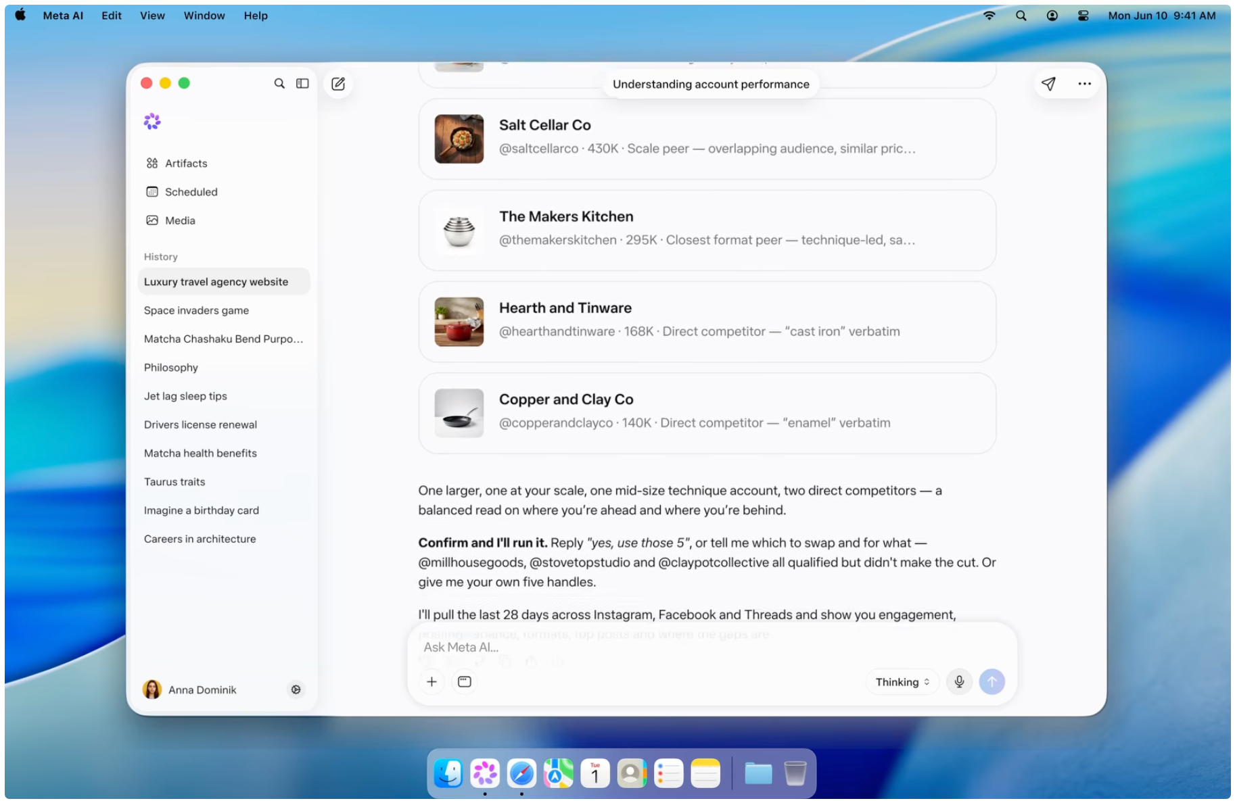Start a new chat with the compose icon
Image resolution: width=1235 pixels, height=803 pixels.
[x=338, y=84]
